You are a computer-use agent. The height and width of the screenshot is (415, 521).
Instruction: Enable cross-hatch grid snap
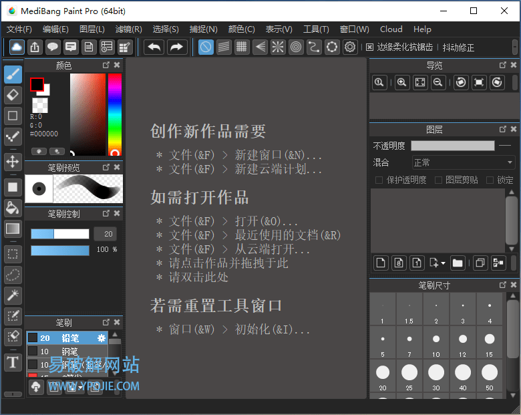[x=242, y=47]
